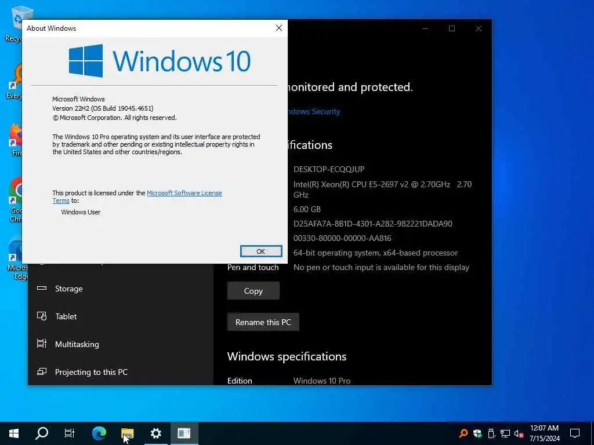Open Windows Security shield tray icon
The width and height of the screenshot is (594, 445).
click(x=477, y=433)
